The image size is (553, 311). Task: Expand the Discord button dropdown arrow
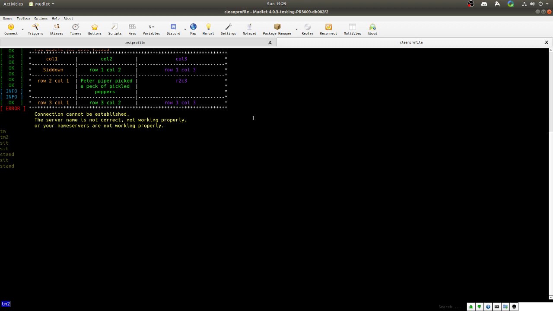point(185,29)
